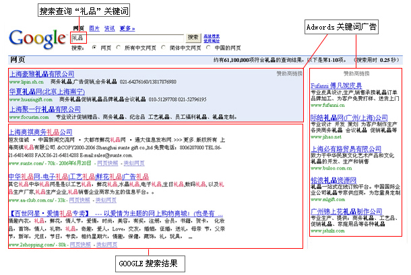Viewport: 411px width, 275px height.
Task: Open 网页快照 for www.2shopping.com result
Action: point(80,245)
